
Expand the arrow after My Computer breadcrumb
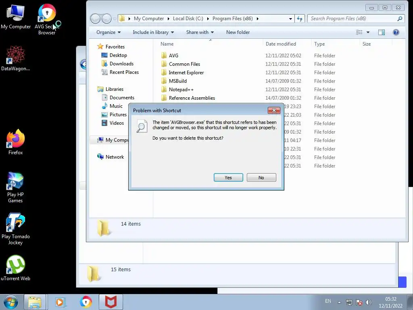(169, 19)
